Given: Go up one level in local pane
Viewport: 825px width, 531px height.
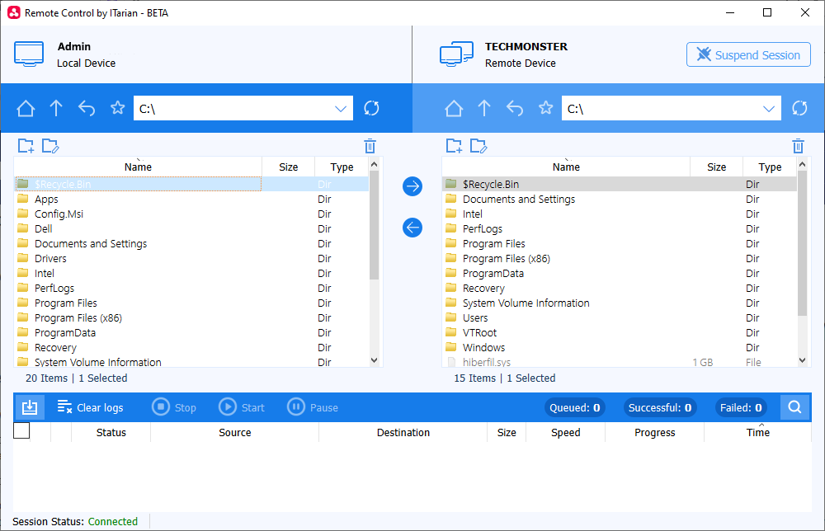Looking at the screenshot, I should (56, 109).
